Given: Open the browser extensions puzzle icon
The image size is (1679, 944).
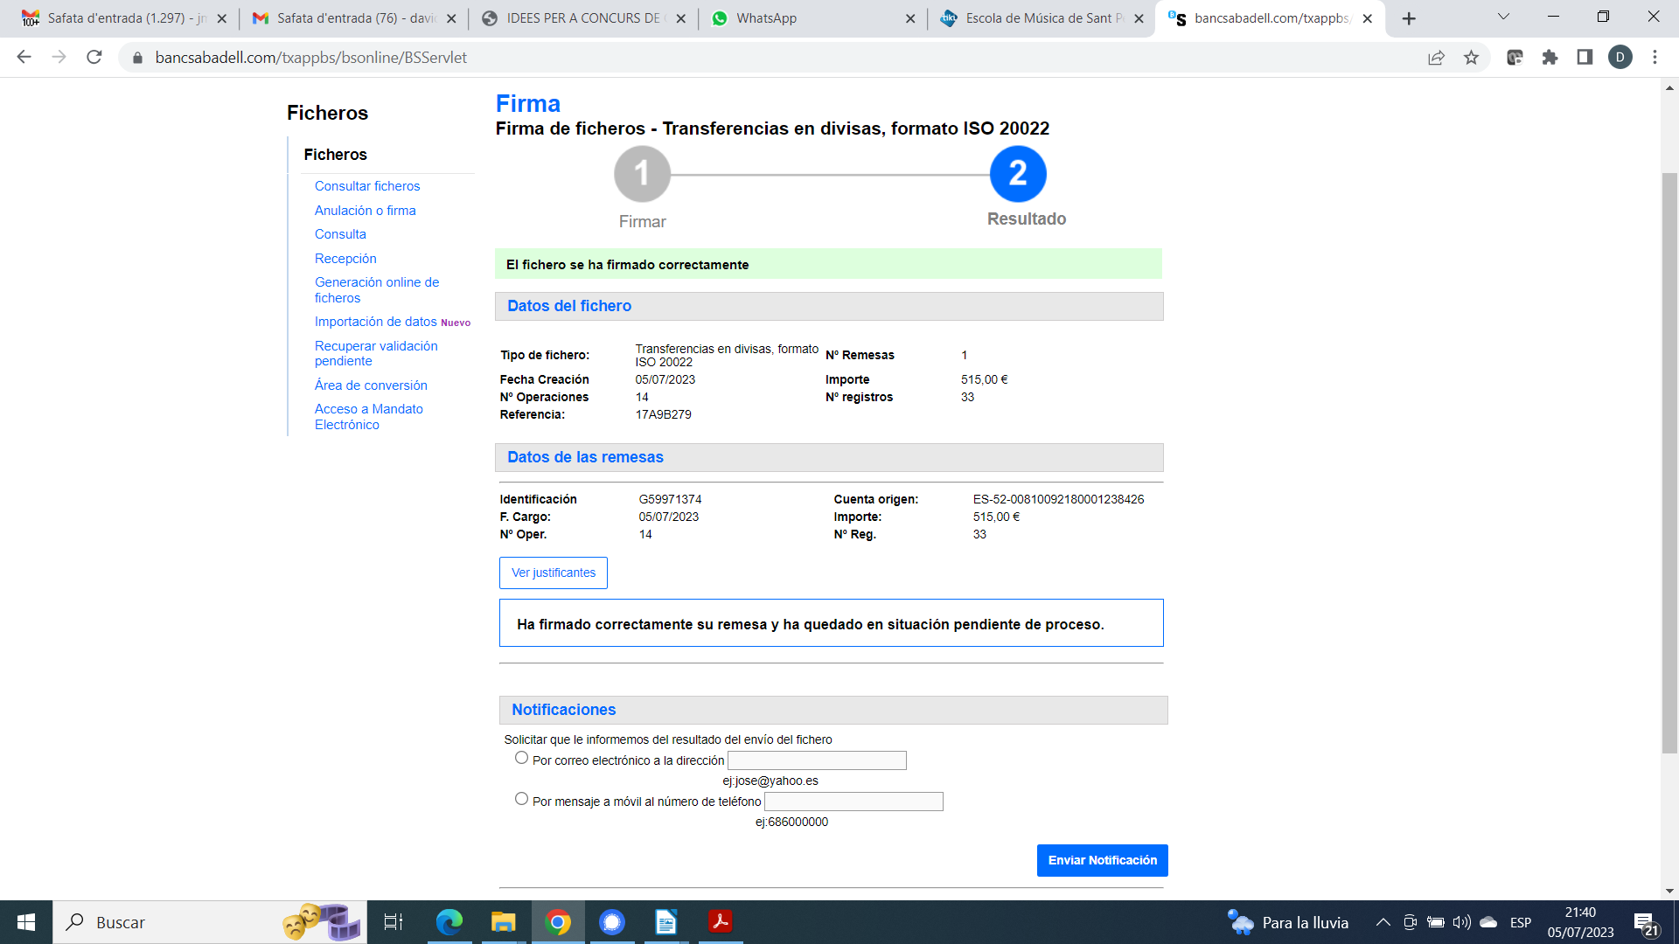Looking at the screenshot, I should pos(1550,58).
